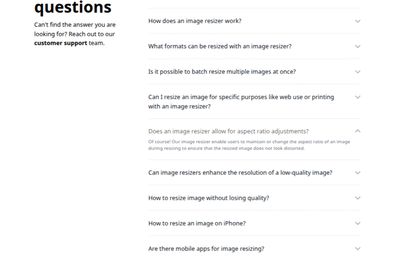Click chevron for low-quality image resolution question
Screen dimensions: 395x263
click(358, 173)
